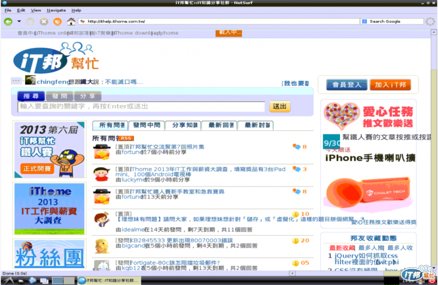Open the Edit menu
This screenshot has width=438, height=285.
(x=21, y=10)
